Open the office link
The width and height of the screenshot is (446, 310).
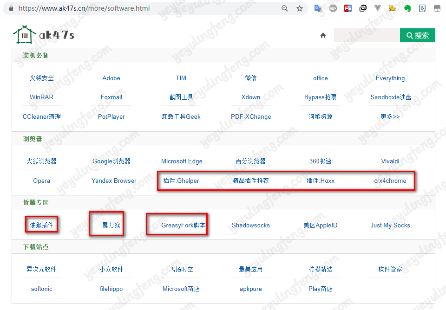coord(320,78)
